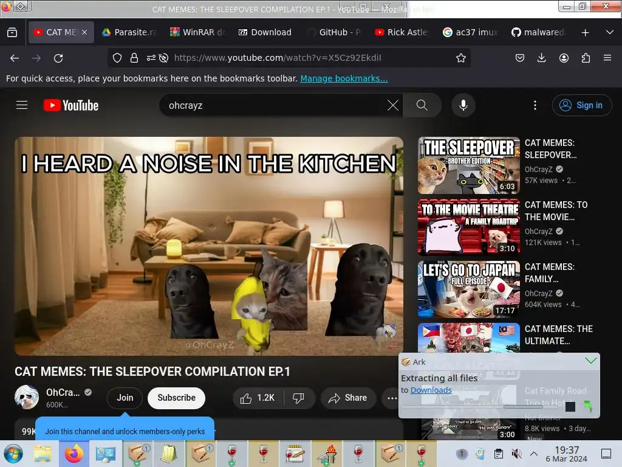Click the Firefox taskbar entry

tap(73, 454)
